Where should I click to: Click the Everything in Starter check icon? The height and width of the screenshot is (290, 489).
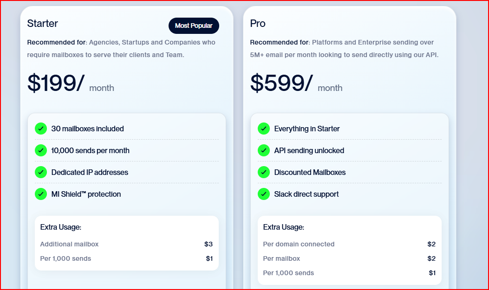[x=263, y=129]
